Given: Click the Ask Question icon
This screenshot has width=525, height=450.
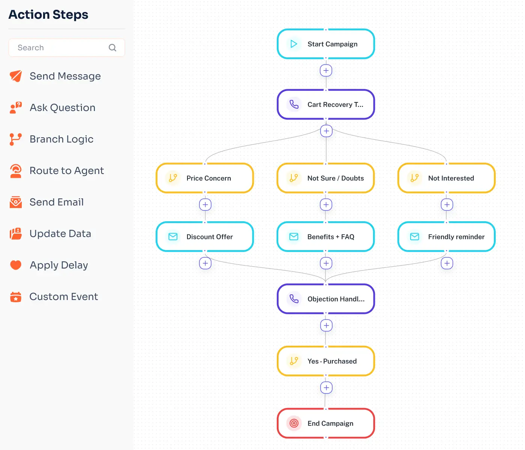Looking at the screenshot, I should 15,108.
